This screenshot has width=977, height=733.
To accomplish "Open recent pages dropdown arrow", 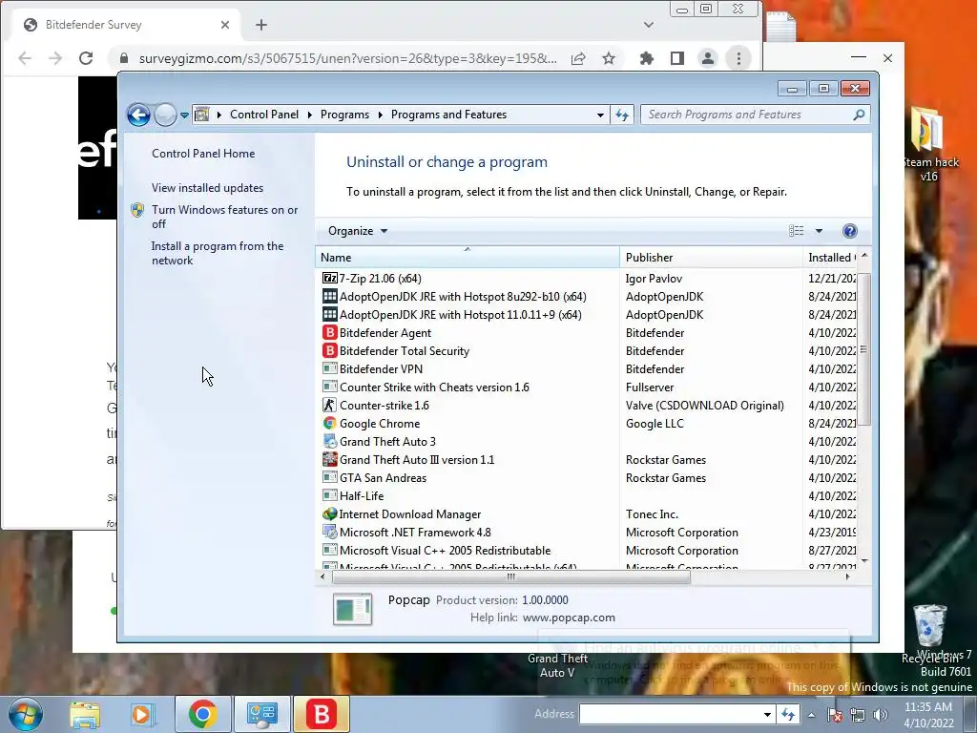I will (x=184, y=115).
